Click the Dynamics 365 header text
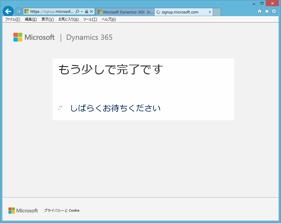Image resolution: width=281 pixels, height=223 pixels. (x=90, y=37)
